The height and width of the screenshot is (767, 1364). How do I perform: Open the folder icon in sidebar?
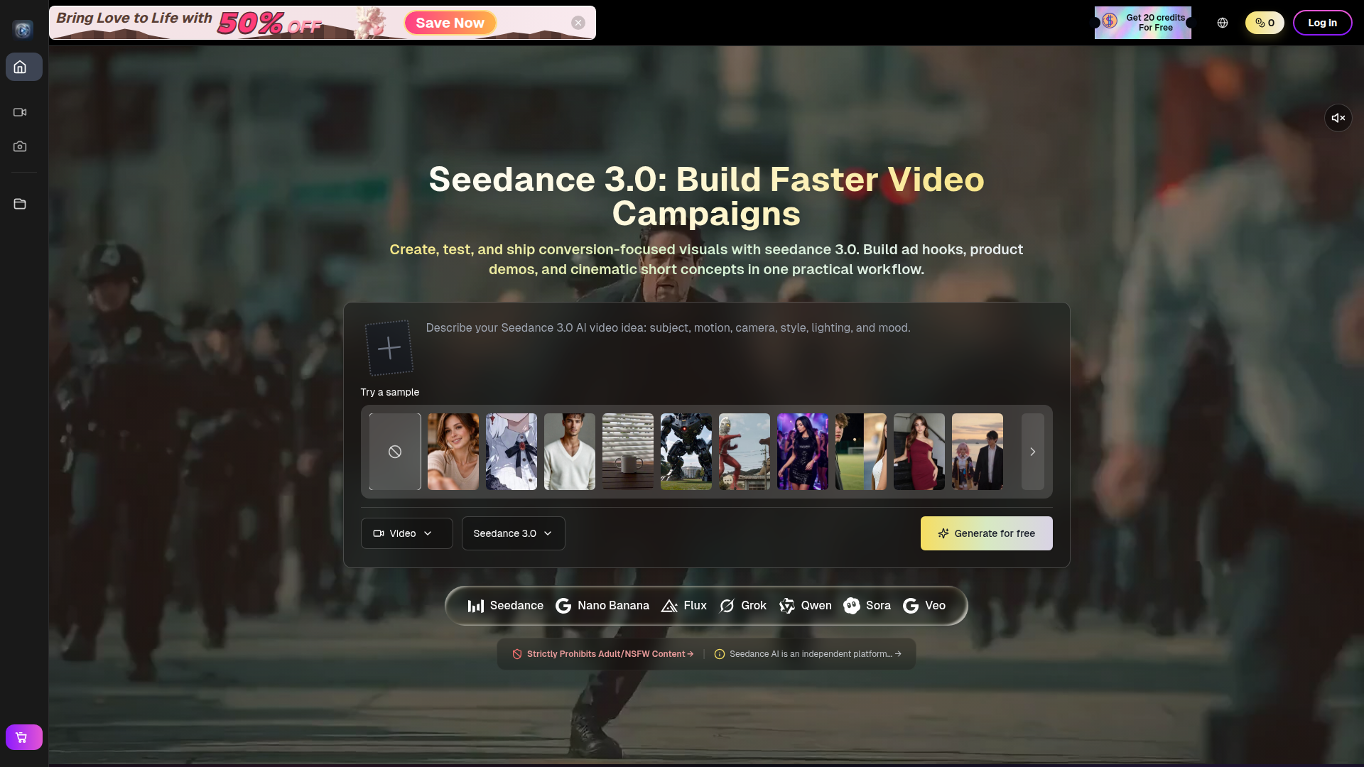pyautogui.click(x=20, y=204)
